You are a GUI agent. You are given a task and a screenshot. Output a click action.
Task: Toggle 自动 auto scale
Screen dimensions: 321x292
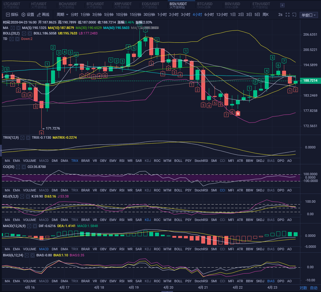coord(313,288)
